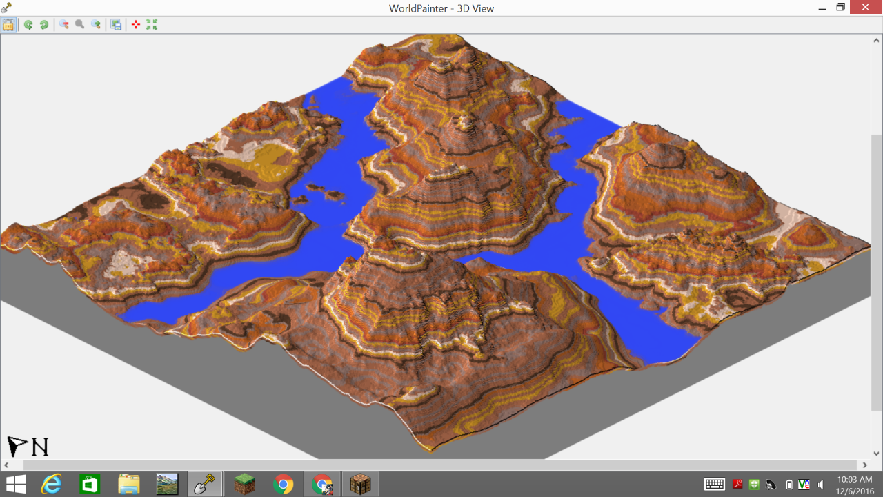Open File Explorer from the taskbar
The image size is (883, 497).
130,483
